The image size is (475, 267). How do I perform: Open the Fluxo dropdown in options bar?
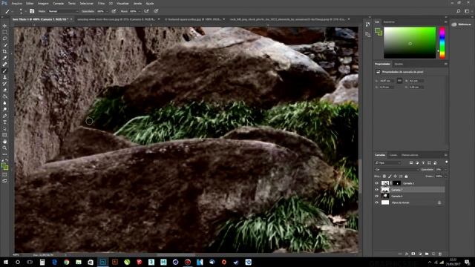tap(140, 11)
